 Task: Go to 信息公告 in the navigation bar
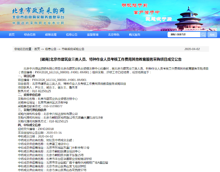[x=72, y=35]
